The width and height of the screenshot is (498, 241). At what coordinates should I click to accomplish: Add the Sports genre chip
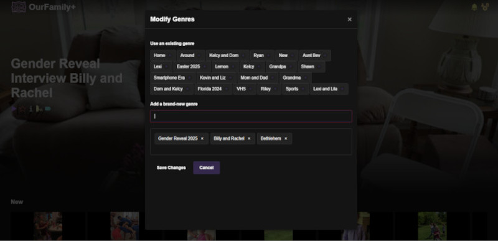click(x=295, y=89)
